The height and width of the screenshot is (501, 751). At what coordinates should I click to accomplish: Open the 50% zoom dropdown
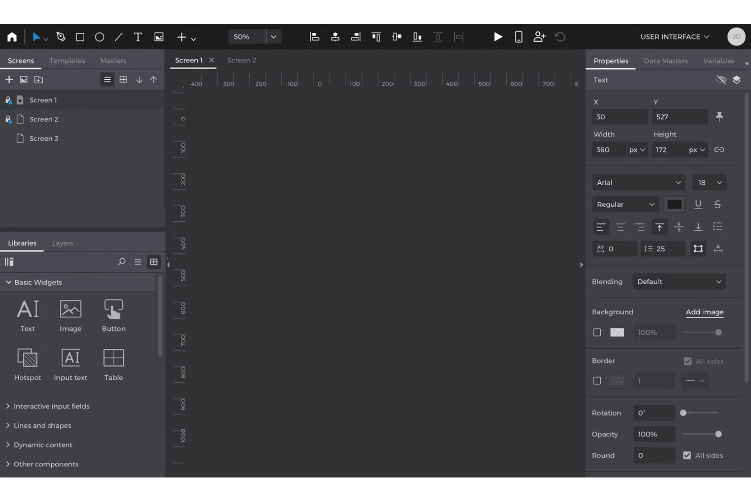274,37
